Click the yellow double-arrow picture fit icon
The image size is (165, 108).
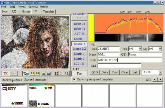click(x=32, y=73)
